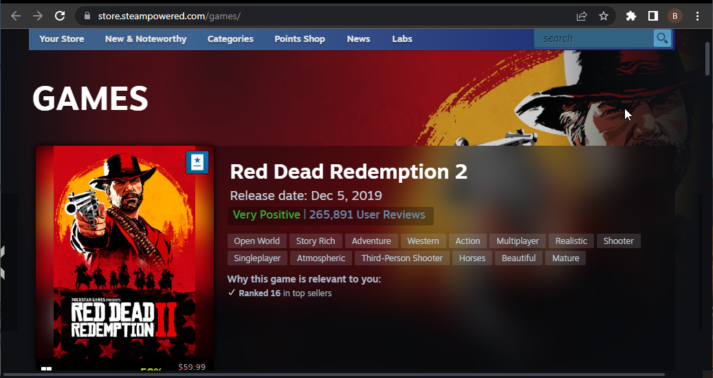713x378 pixels.
Task: Open the 265,891 User Reviews link
Action: (367, 215)
